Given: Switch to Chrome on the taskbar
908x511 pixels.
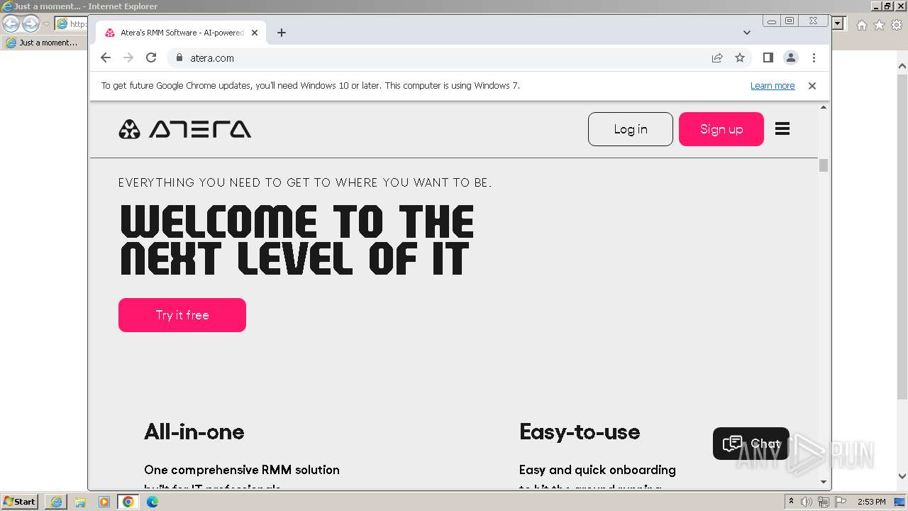Looking at the screenshot, I should 128,502.
